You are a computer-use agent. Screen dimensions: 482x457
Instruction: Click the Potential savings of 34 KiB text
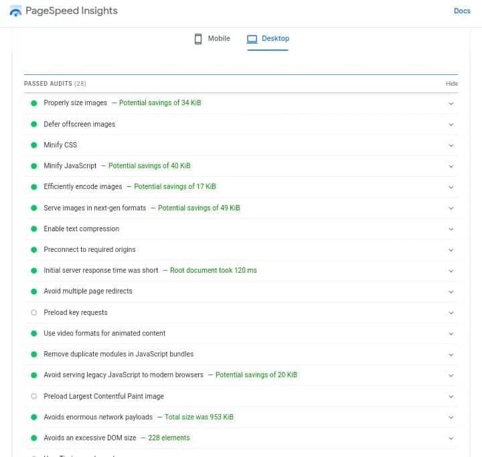160,103
